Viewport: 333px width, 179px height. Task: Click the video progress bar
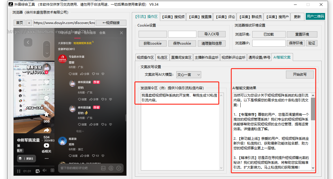pyautogui.click(x=34, y=166)
